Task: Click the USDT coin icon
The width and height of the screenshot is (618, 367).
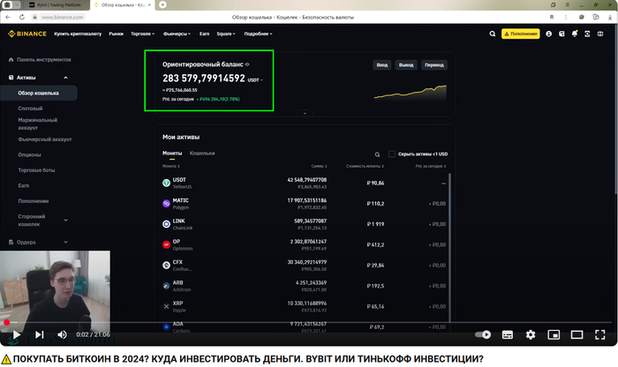Action: coord(166,183)
